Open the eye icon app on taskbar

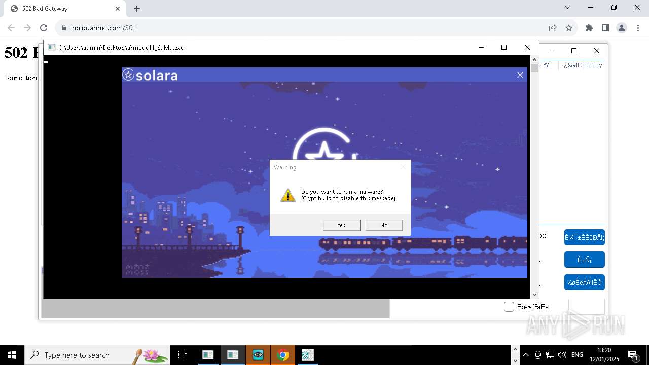[x=258, y=355]
